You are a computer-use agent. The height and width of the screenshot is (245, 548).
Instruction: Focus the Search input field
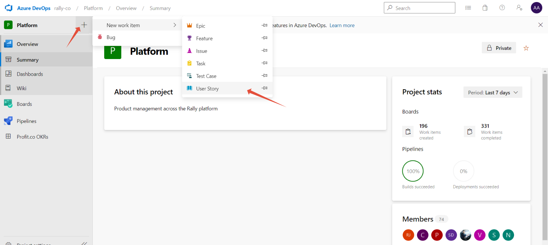click(419, 8)
